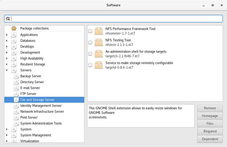Select the E-mail Server label
The image size is (227, 147).
(30, 88)
